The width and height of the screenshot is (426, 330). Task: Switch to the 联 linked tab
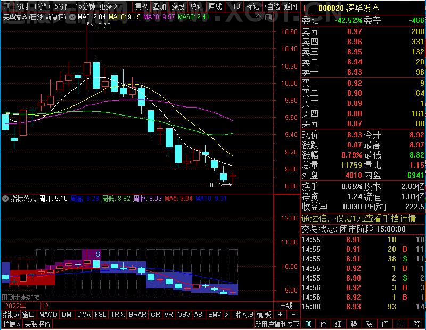click(369, 324)
